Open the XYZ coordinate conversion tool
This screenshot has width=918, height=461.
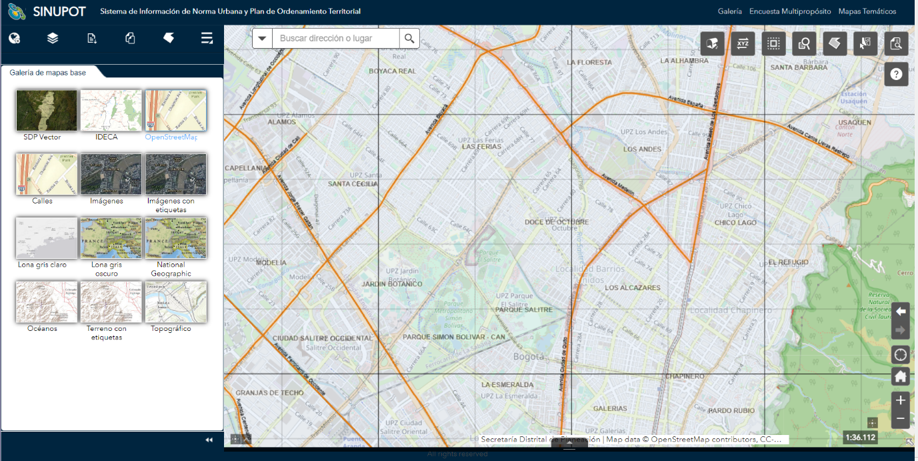click(743, 44)
